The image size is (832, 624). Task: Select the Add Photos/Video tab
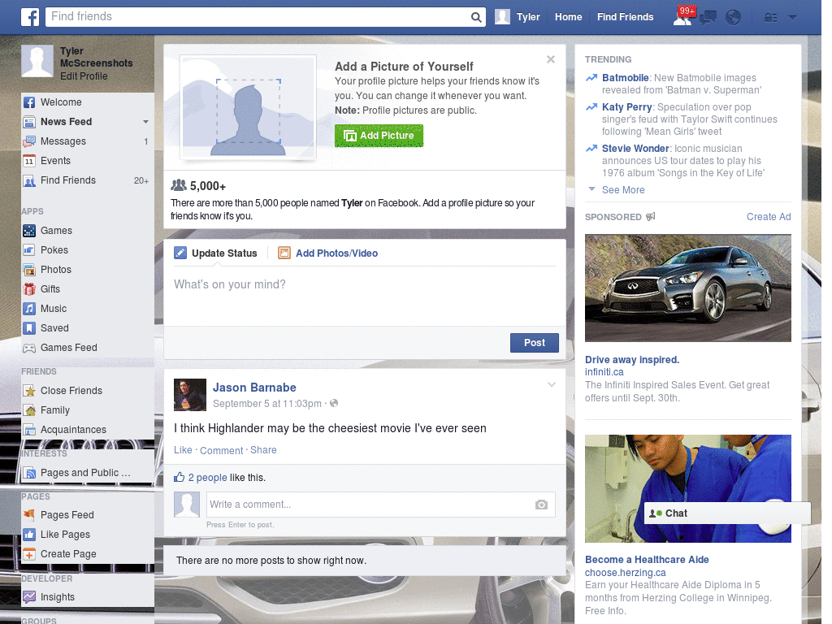point(328,253)
